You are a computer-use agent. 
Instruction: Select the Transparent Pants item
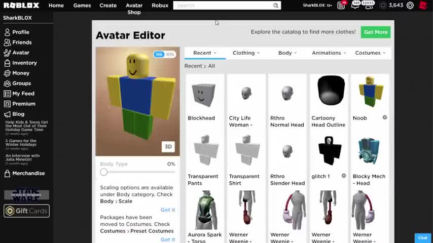205,159
